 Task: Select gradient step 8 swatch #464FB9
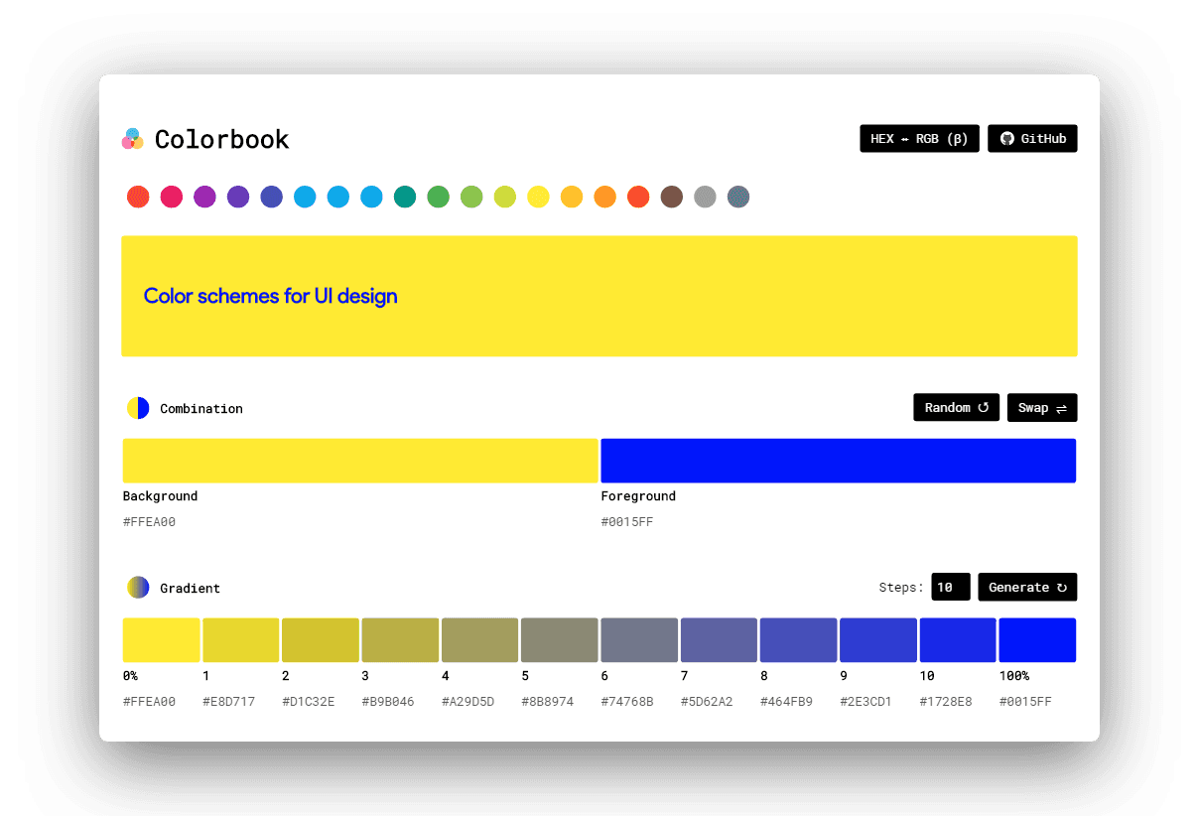(798, 640)
